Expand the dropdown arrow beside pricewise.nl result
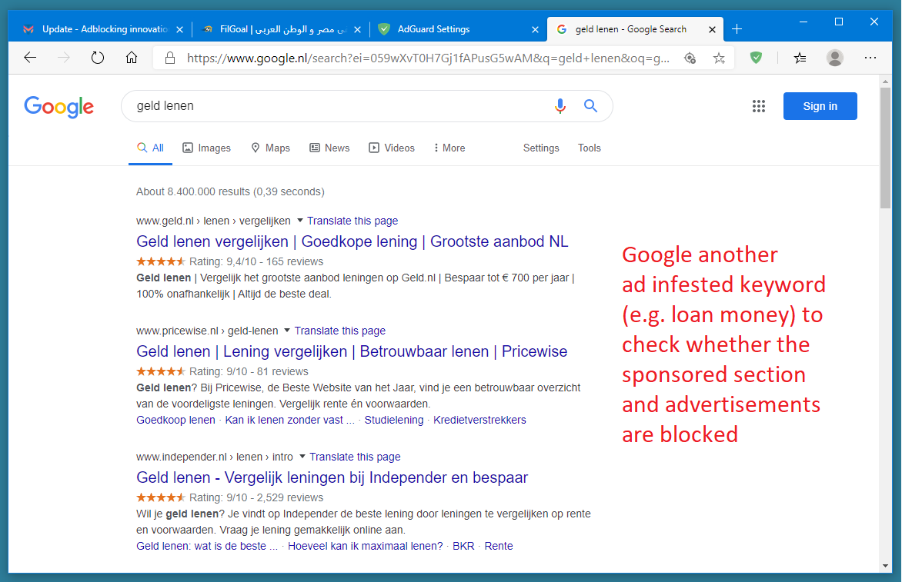Image resolution: width=902 pixels, height=582 pixels. pyautogui.click(x=287, y=331)
